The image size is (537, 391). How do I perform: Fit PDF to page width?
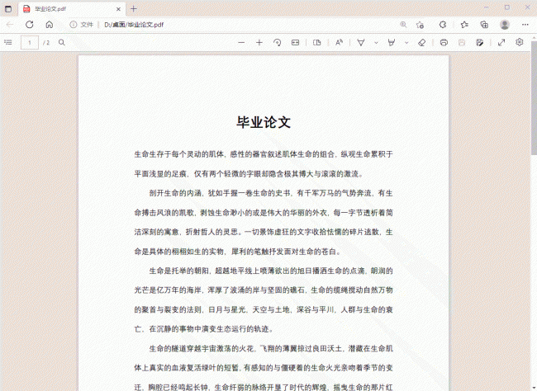tap(295, 42)
